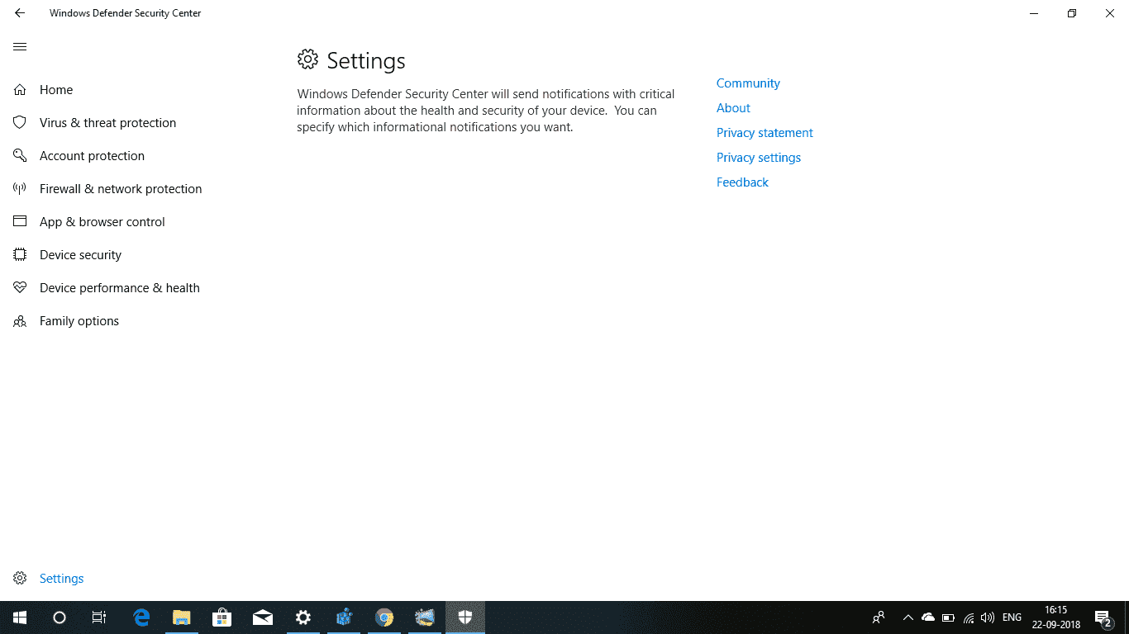Click the window title "Windows Defender Security Center"
The height and width of the screenshot is (634, 1129).
[125, 13]
